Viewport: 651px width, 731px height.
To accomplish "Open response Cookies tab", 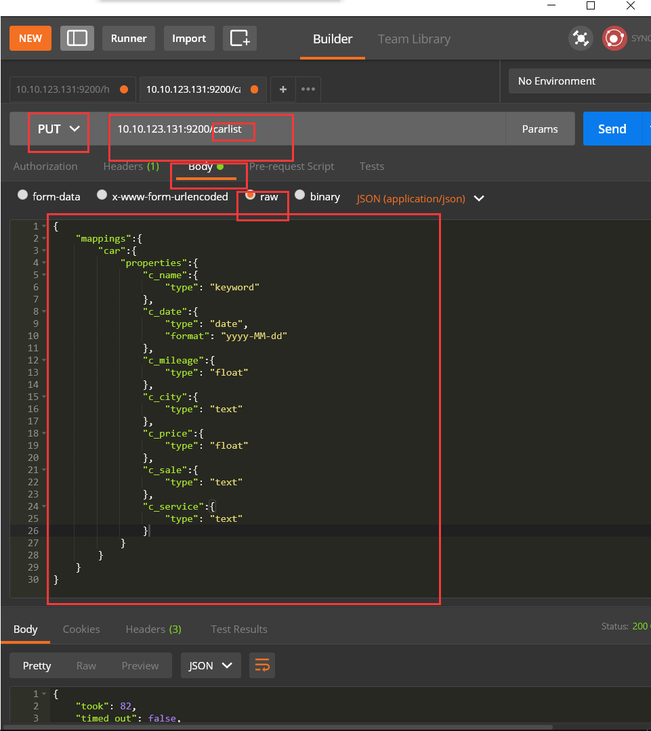I will pyautogui.click(x=81, y=629).
